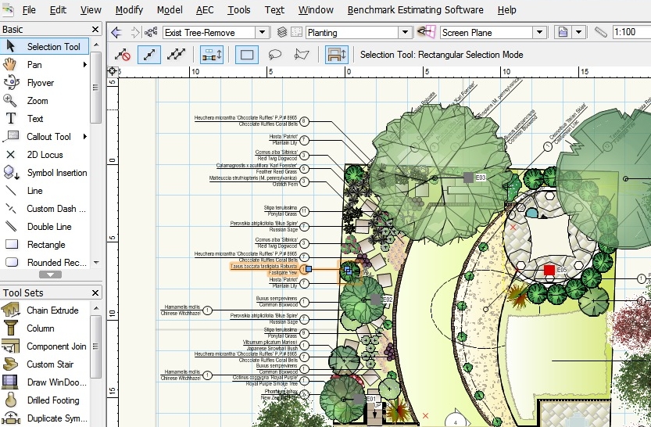This screenshot has width=651, height=427.
Task: Toggle the Disable Interactive Scaling mode
Action: [123, 55]
